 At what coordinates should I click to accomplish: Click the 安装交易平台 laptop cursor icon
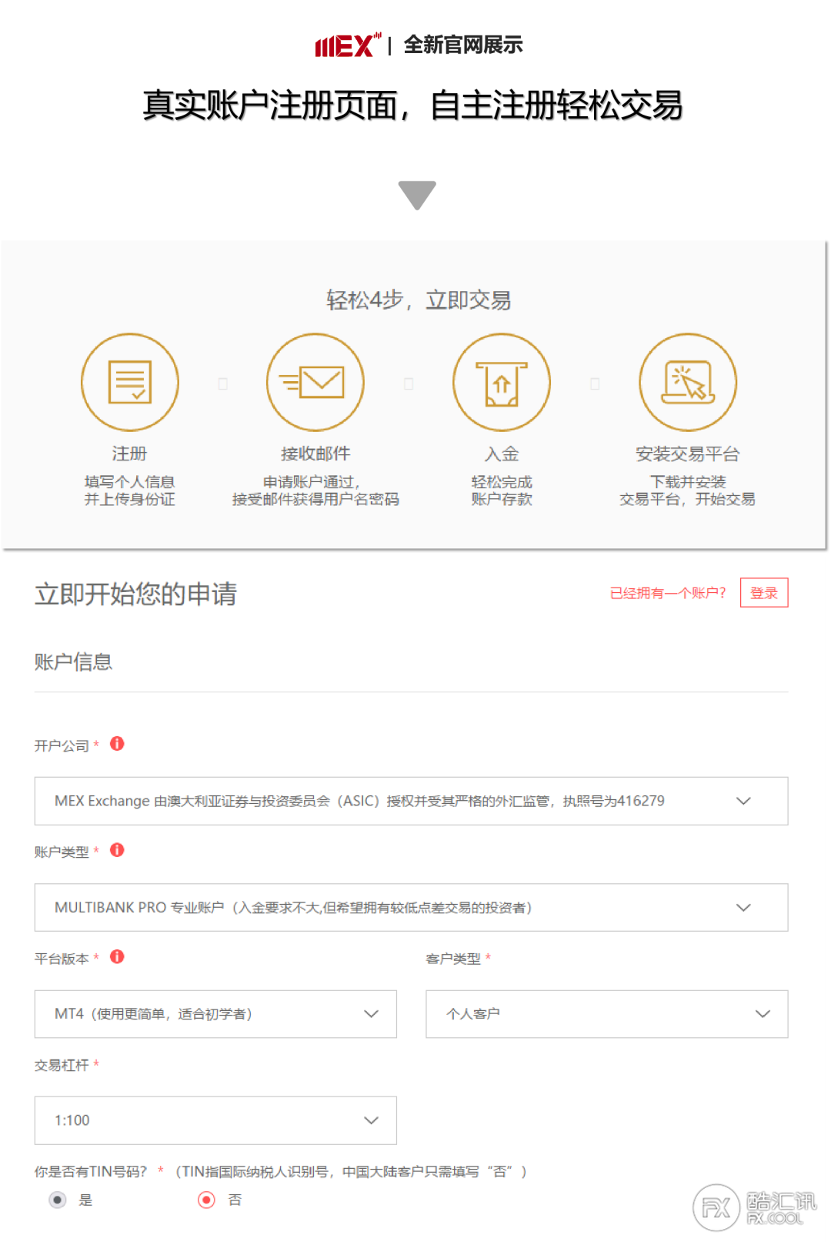click(688, 382)
